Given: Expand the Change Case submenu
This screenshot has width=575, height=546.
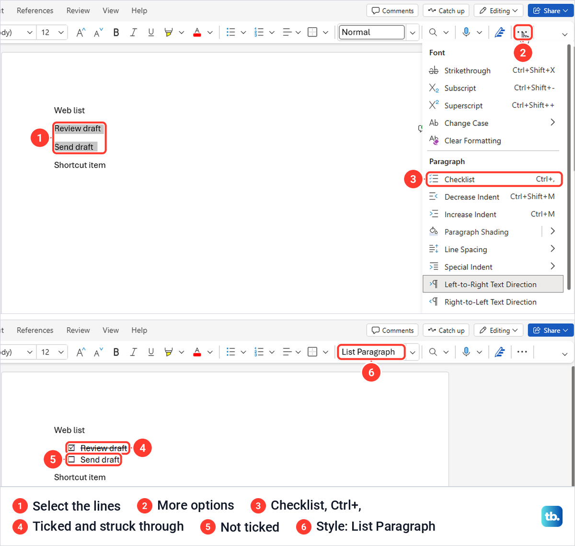Looking at the screenshot, I should click(552, 123).
